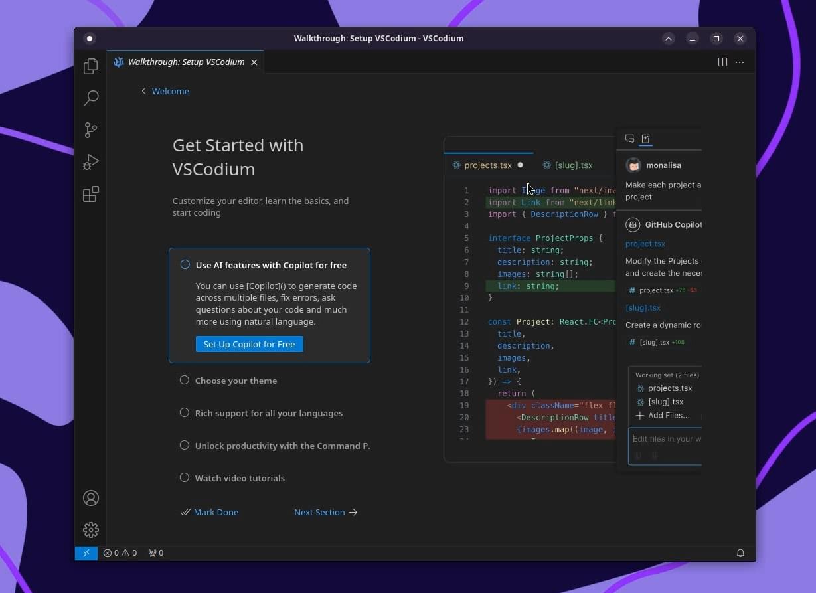Select Rich support for all your languages

[x=270, y=413]
